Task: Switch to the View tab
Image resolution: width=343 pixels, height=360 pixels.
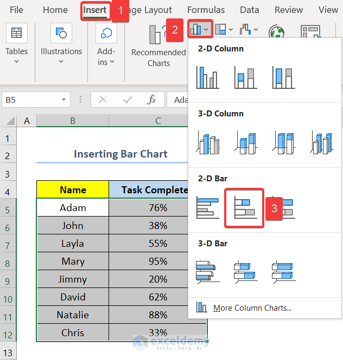Action: point(328,10)
